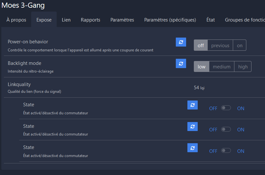Click the Power-on behavior label
Screen dimensions: 265x175
click(x=28, y=42)
